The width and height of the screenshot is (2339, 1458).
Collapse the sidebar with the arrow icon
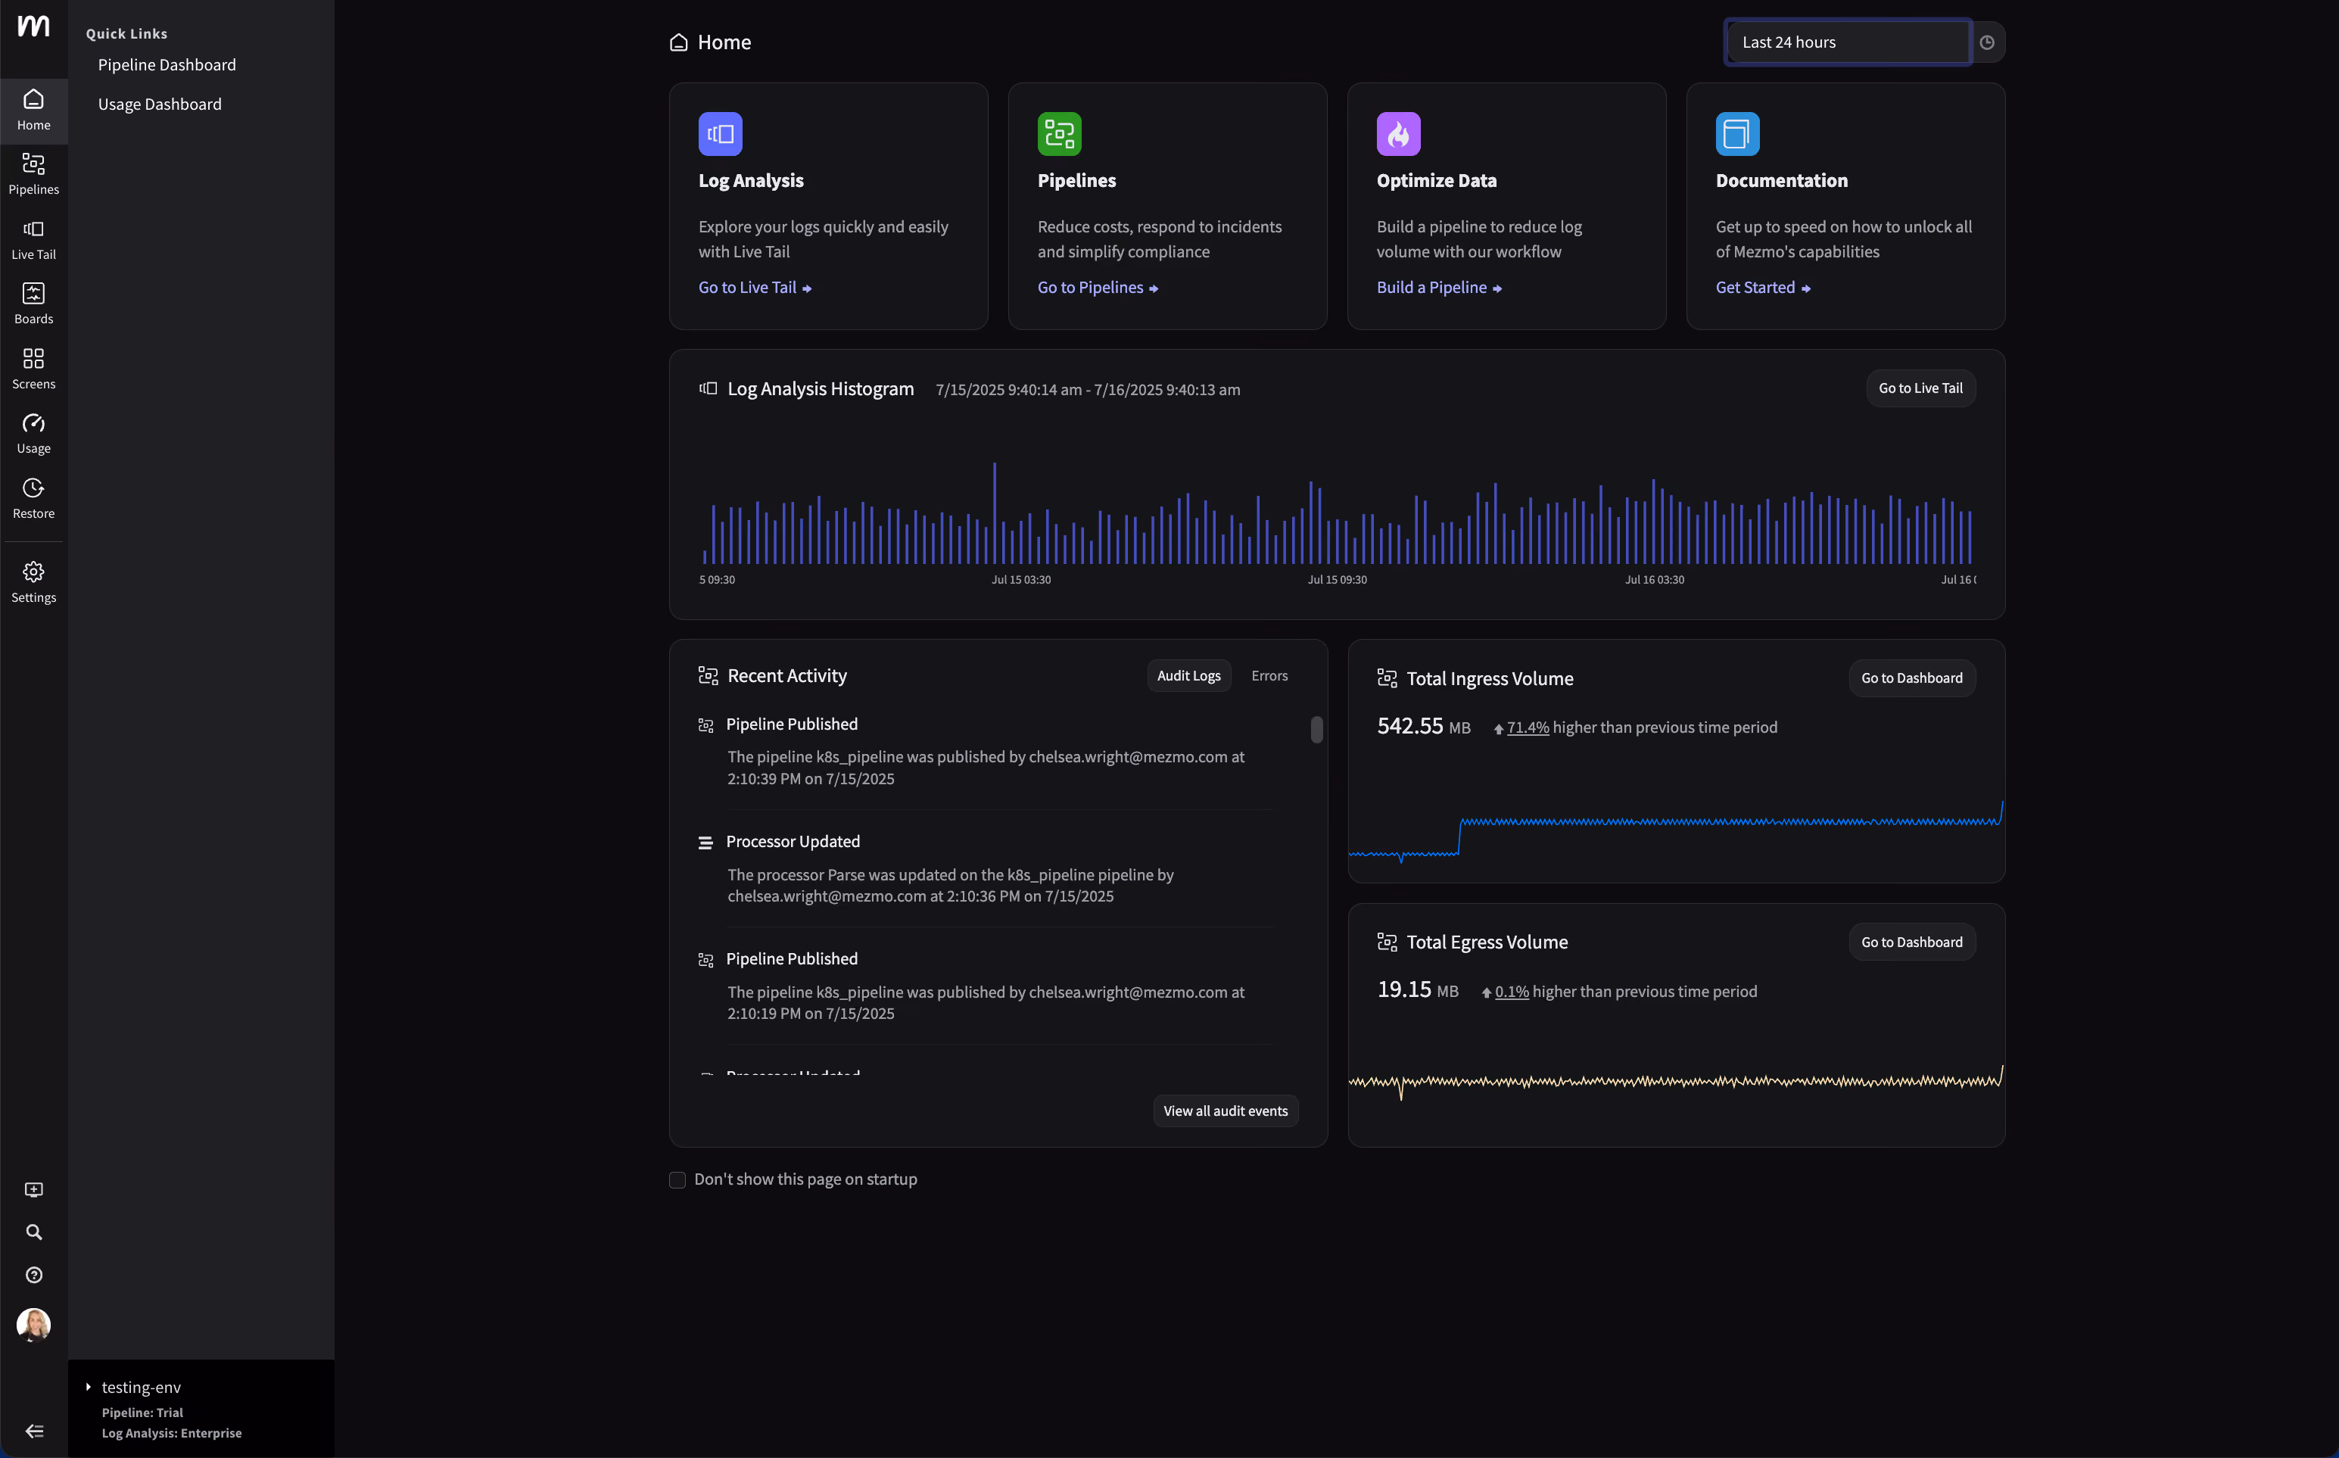click(x=34, y=1431)
